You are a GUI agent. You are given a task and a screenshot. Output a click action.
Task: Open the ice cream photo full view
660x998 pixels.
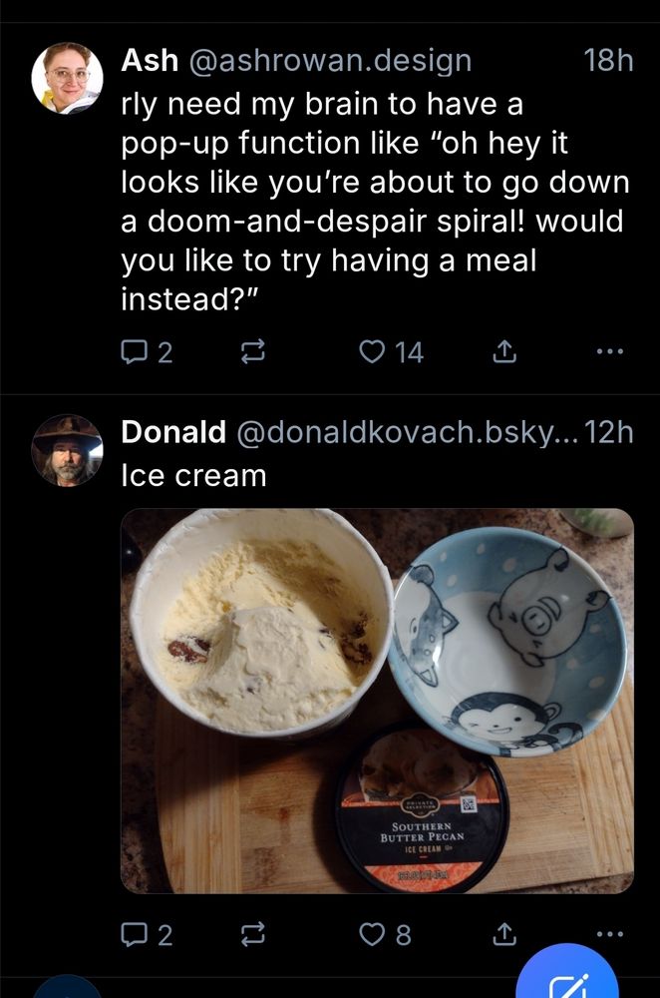377,701
